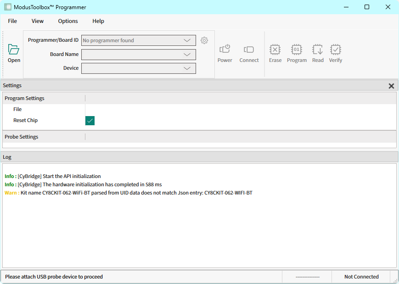Viewport: 399px width, 284px height.
Task: Click the File setting value field
Action: [x=239, y=110]
